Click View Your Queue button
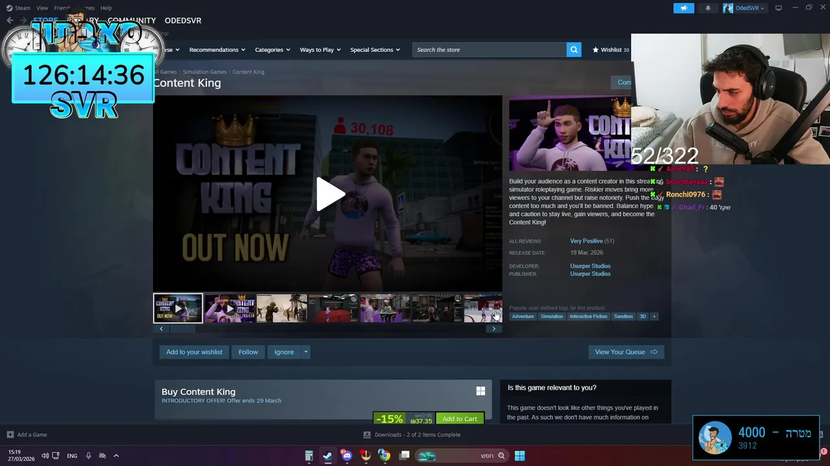This screenshot has height=466, width=830. pyautogui.click(x=626, y=352)
